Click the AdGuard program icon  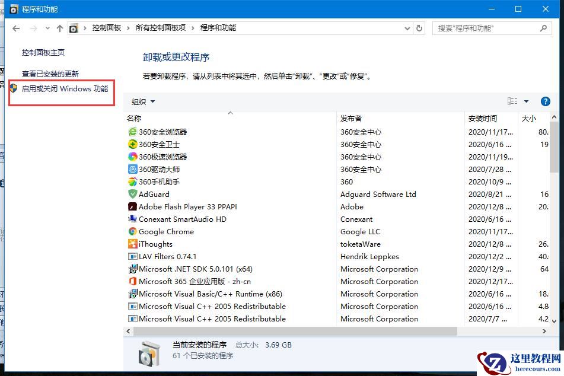coord(133,194)
